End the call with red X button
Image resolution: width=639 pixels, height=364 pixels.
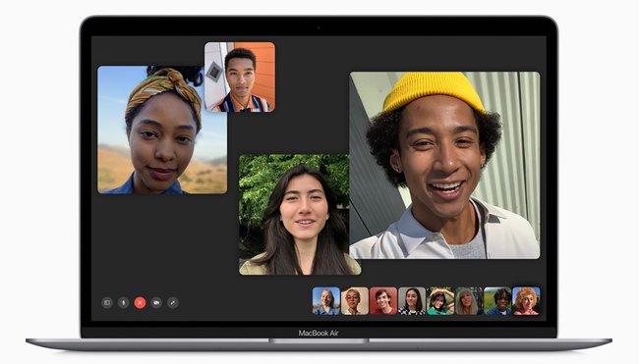click(140, 302)
